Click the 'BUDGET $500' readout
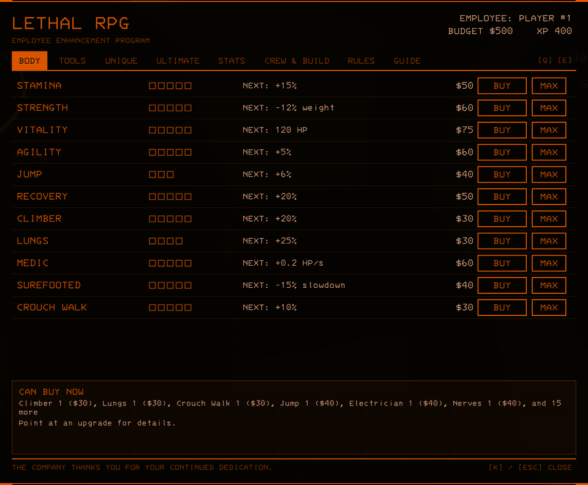 click(x=480, y=31)
